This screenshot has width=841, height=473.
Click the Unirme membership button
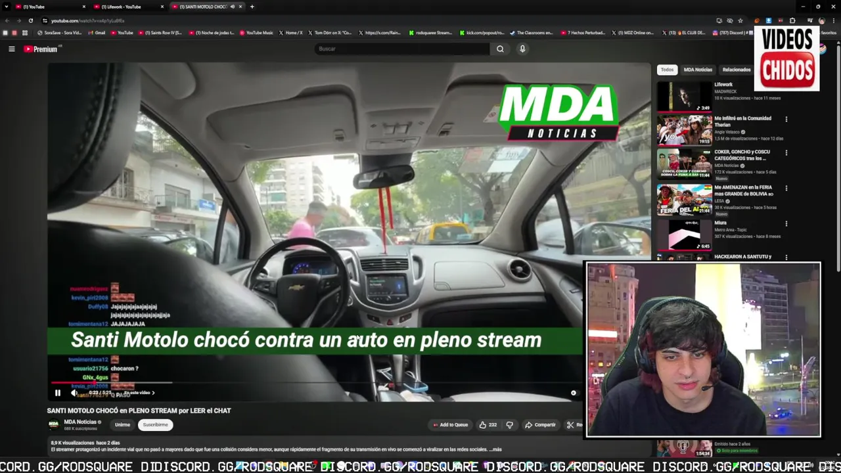(x=122, y=424)
